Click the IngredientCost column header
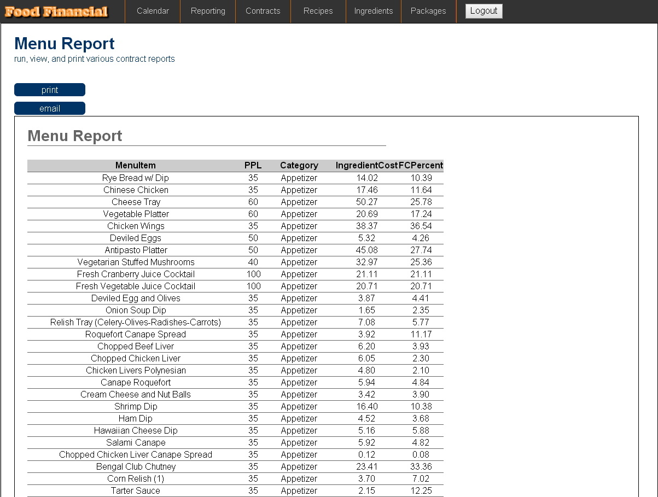 [x=366, y=165]
